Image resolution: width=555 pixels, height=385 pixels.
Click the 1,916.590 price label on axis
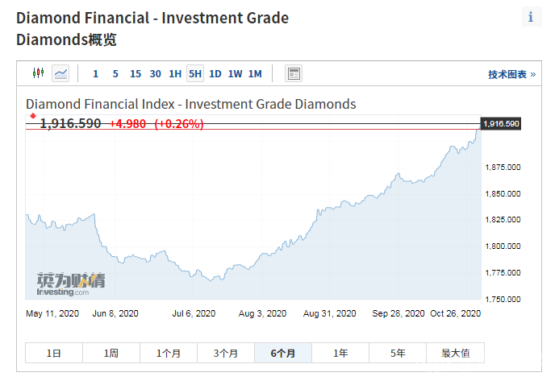(500, 123)
